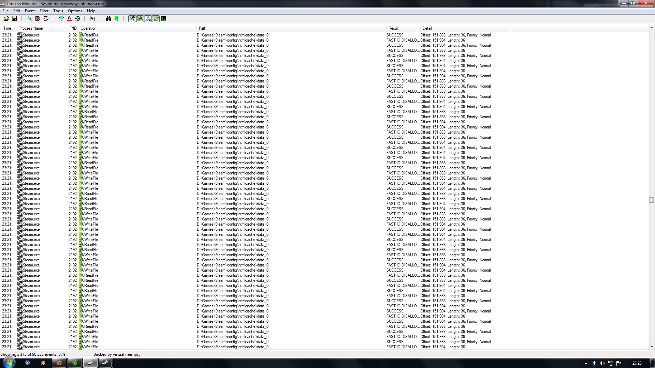Image resolution: width=655 pixels, height=368 pixels.
Task: Click the Jump To Object green arrow icon
Action: click(x=117, y=19)
